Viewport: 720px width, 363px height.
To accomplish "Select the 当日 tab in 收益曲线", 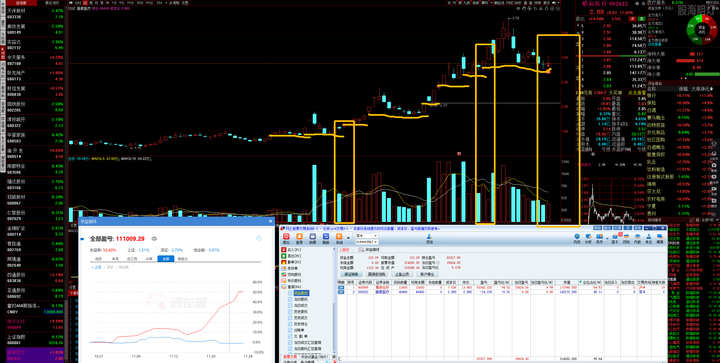I will [x=98, y=259].
